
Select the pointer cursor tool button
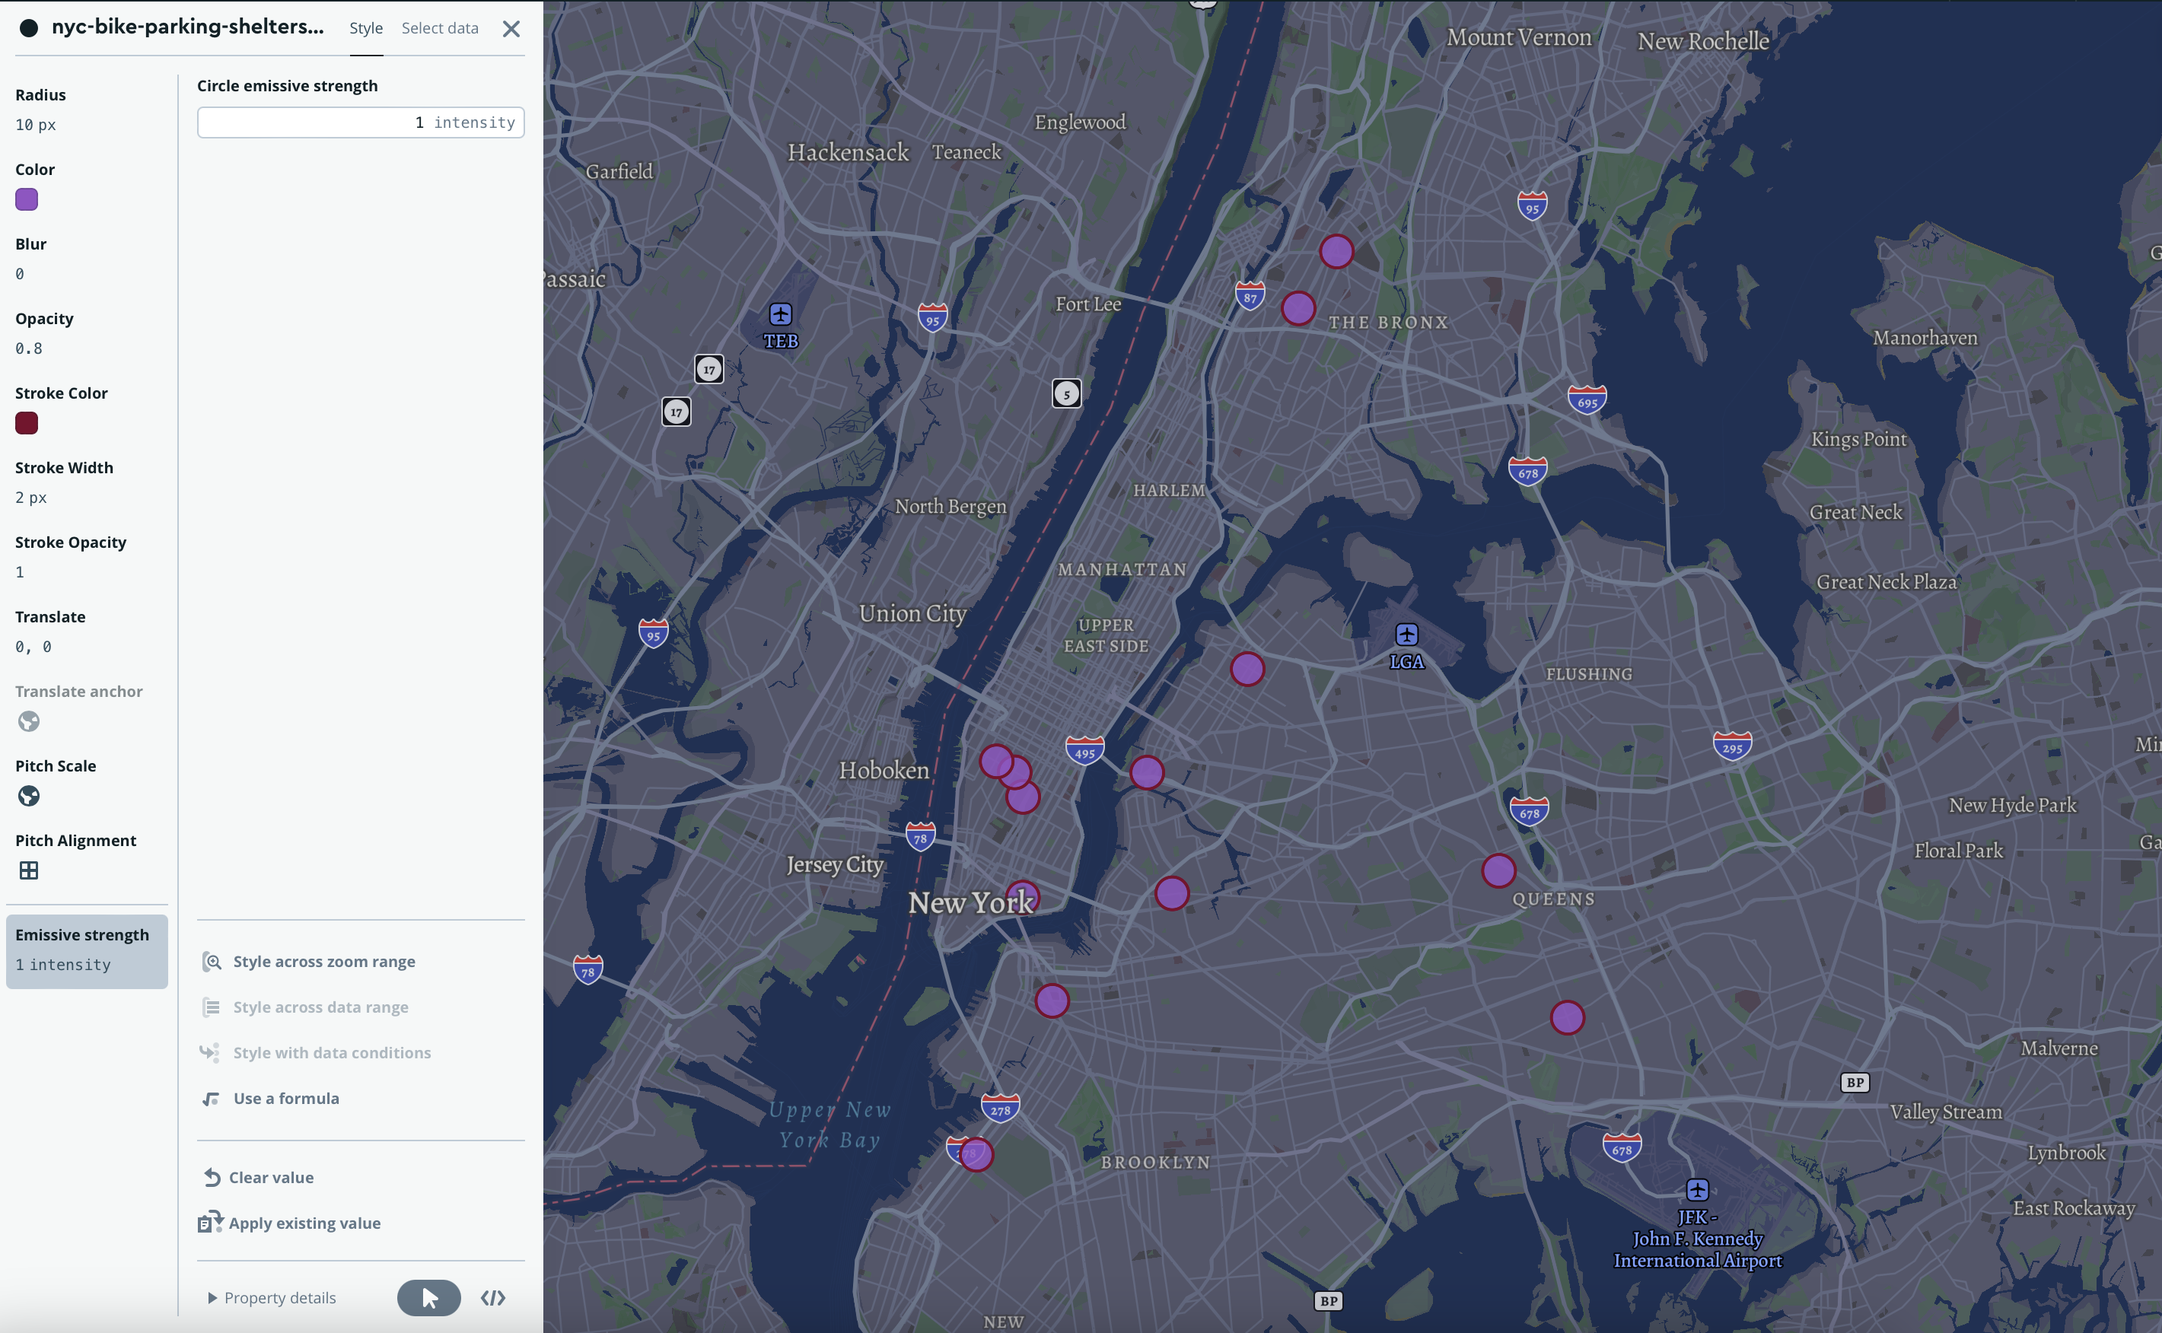428,1296
